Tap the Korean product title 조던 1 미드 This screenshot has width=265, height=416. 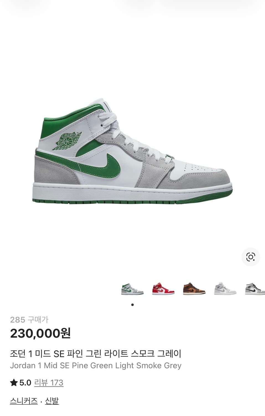[x=30, y=354]
